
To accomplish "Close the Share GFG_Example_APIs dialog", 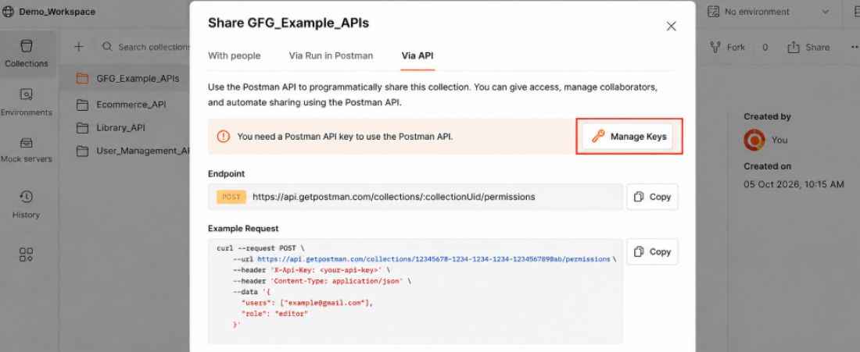I will pyautogui.click(x=671, y=27).
